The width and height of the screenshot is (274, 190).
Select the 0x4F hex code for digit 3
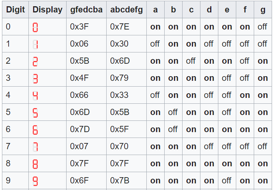click(79, 78)
